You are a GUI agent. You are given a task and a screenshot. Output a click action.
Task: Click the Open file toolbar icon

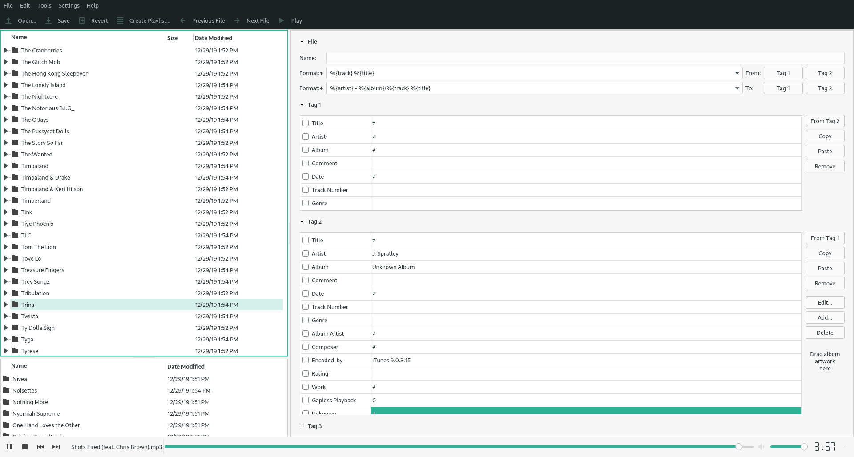[x=8, y=20]
